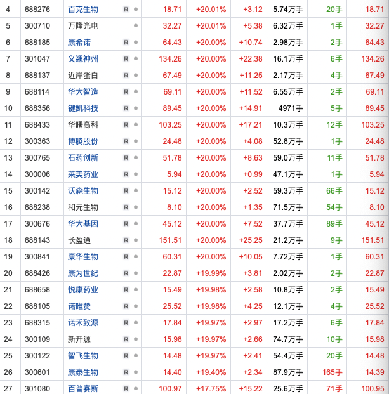Click the grey dot beside 康华生物
Screen dimensions: 389x394
136,256
